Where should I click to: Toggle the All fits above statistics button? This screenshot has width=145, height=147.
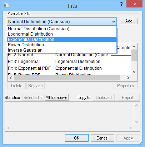[x=56, y=98]
